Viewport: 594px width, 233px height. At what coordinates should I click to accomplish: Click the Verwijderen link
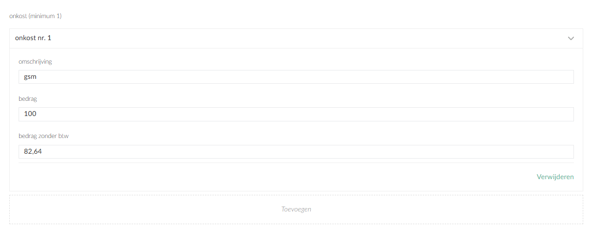[x=555, y=177]
